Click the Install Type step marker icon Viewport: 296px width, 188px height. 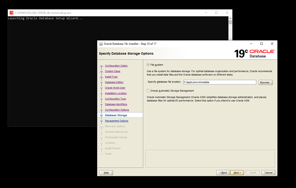[102, 77]
